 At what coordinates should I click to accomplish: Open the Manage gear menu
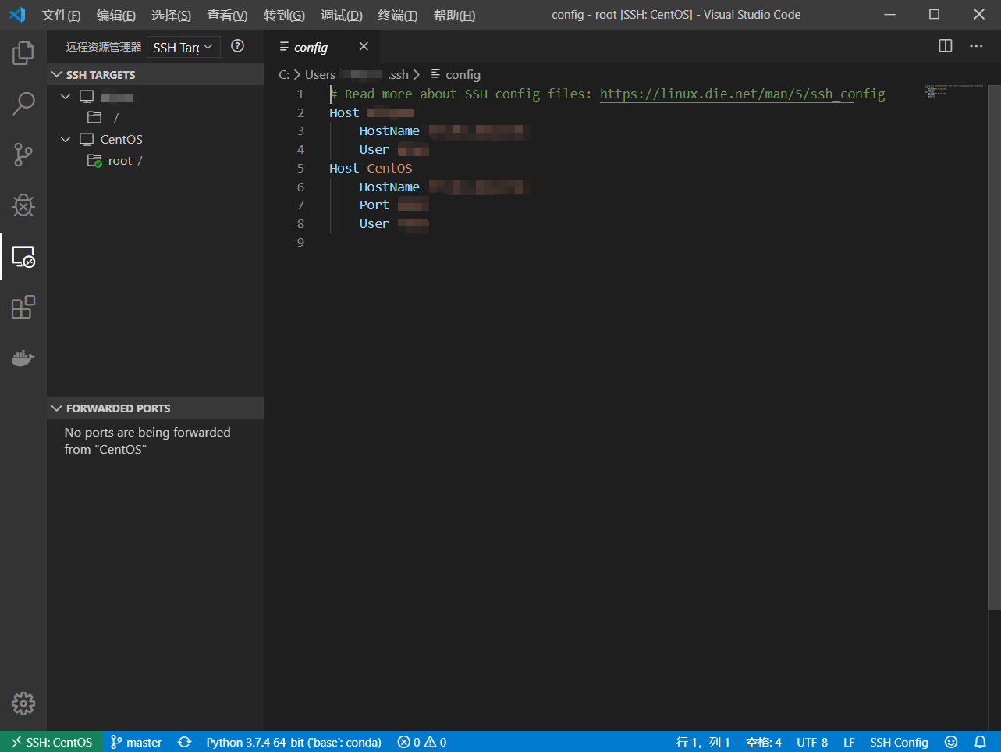coord(23,703)
